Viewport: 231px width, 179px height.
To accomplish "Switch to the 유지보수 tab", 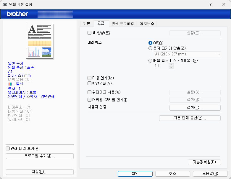I will (x=147, y=24).
